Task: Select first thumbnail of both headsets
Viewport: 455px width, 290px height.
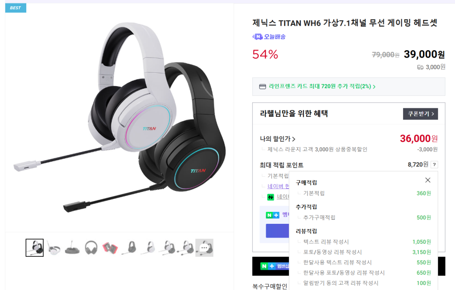Action: [x=35, y=248]
